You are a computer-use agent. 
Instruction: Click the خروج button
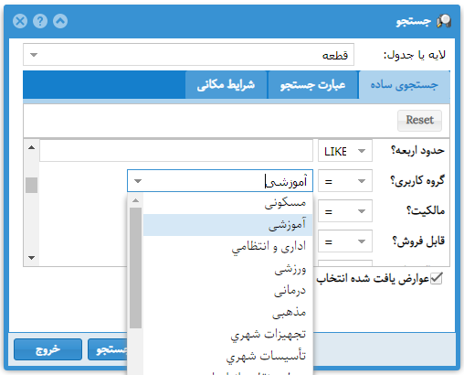[47, 349]
